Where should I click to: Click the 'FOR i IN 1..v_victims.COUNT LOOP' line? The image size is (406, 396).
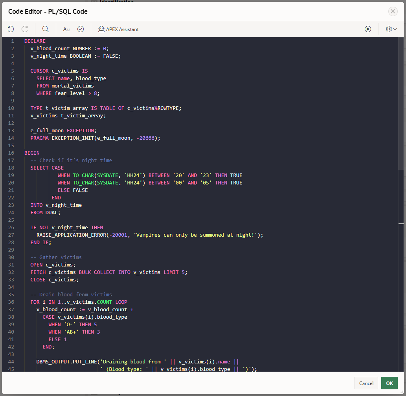pyautogui.click(x=79, y=302)
